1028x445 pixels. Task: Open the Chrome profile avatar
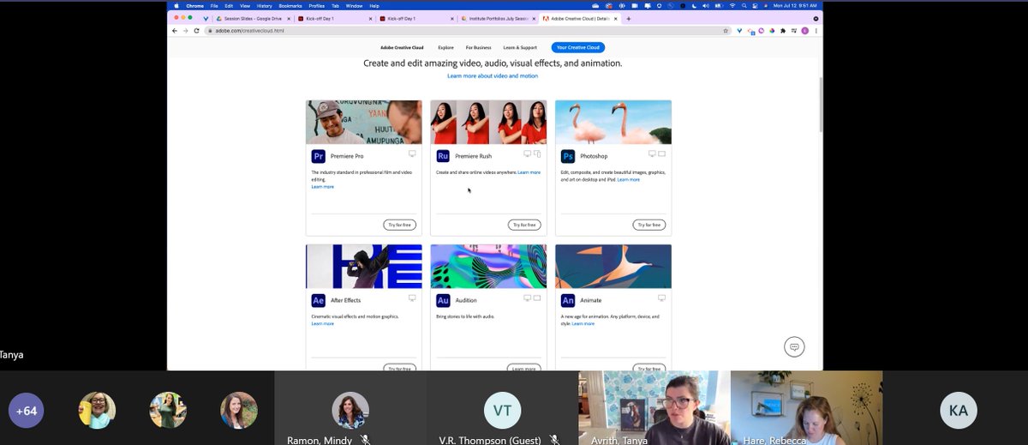point(805,31)
